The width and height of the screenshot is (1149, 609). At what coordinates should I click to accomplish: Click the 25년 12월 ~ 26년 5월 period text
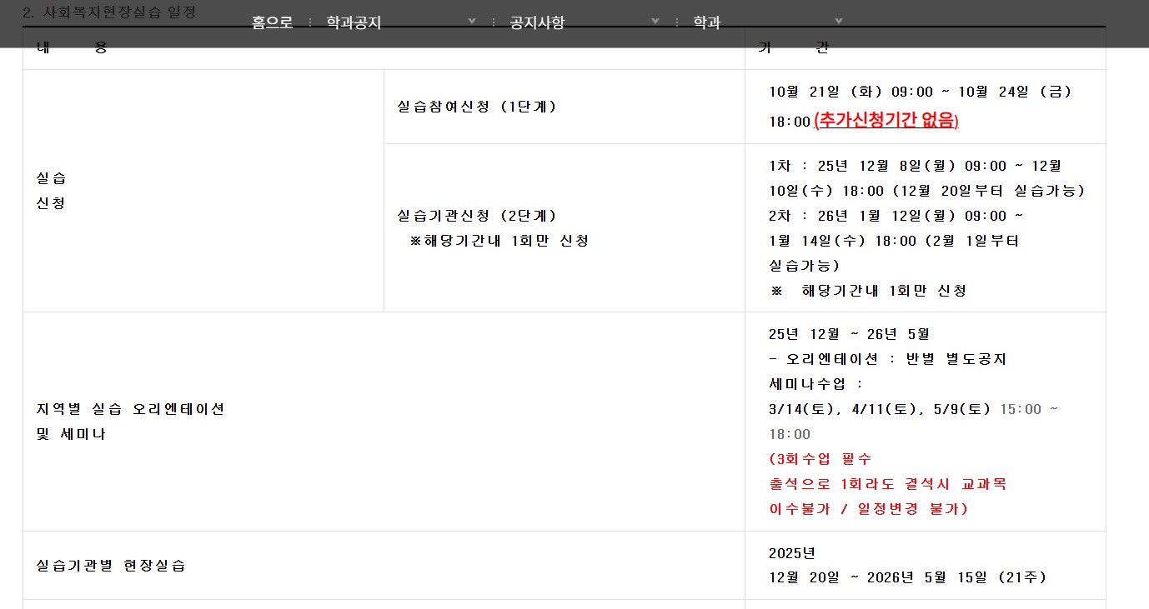[x=849, y=334]
